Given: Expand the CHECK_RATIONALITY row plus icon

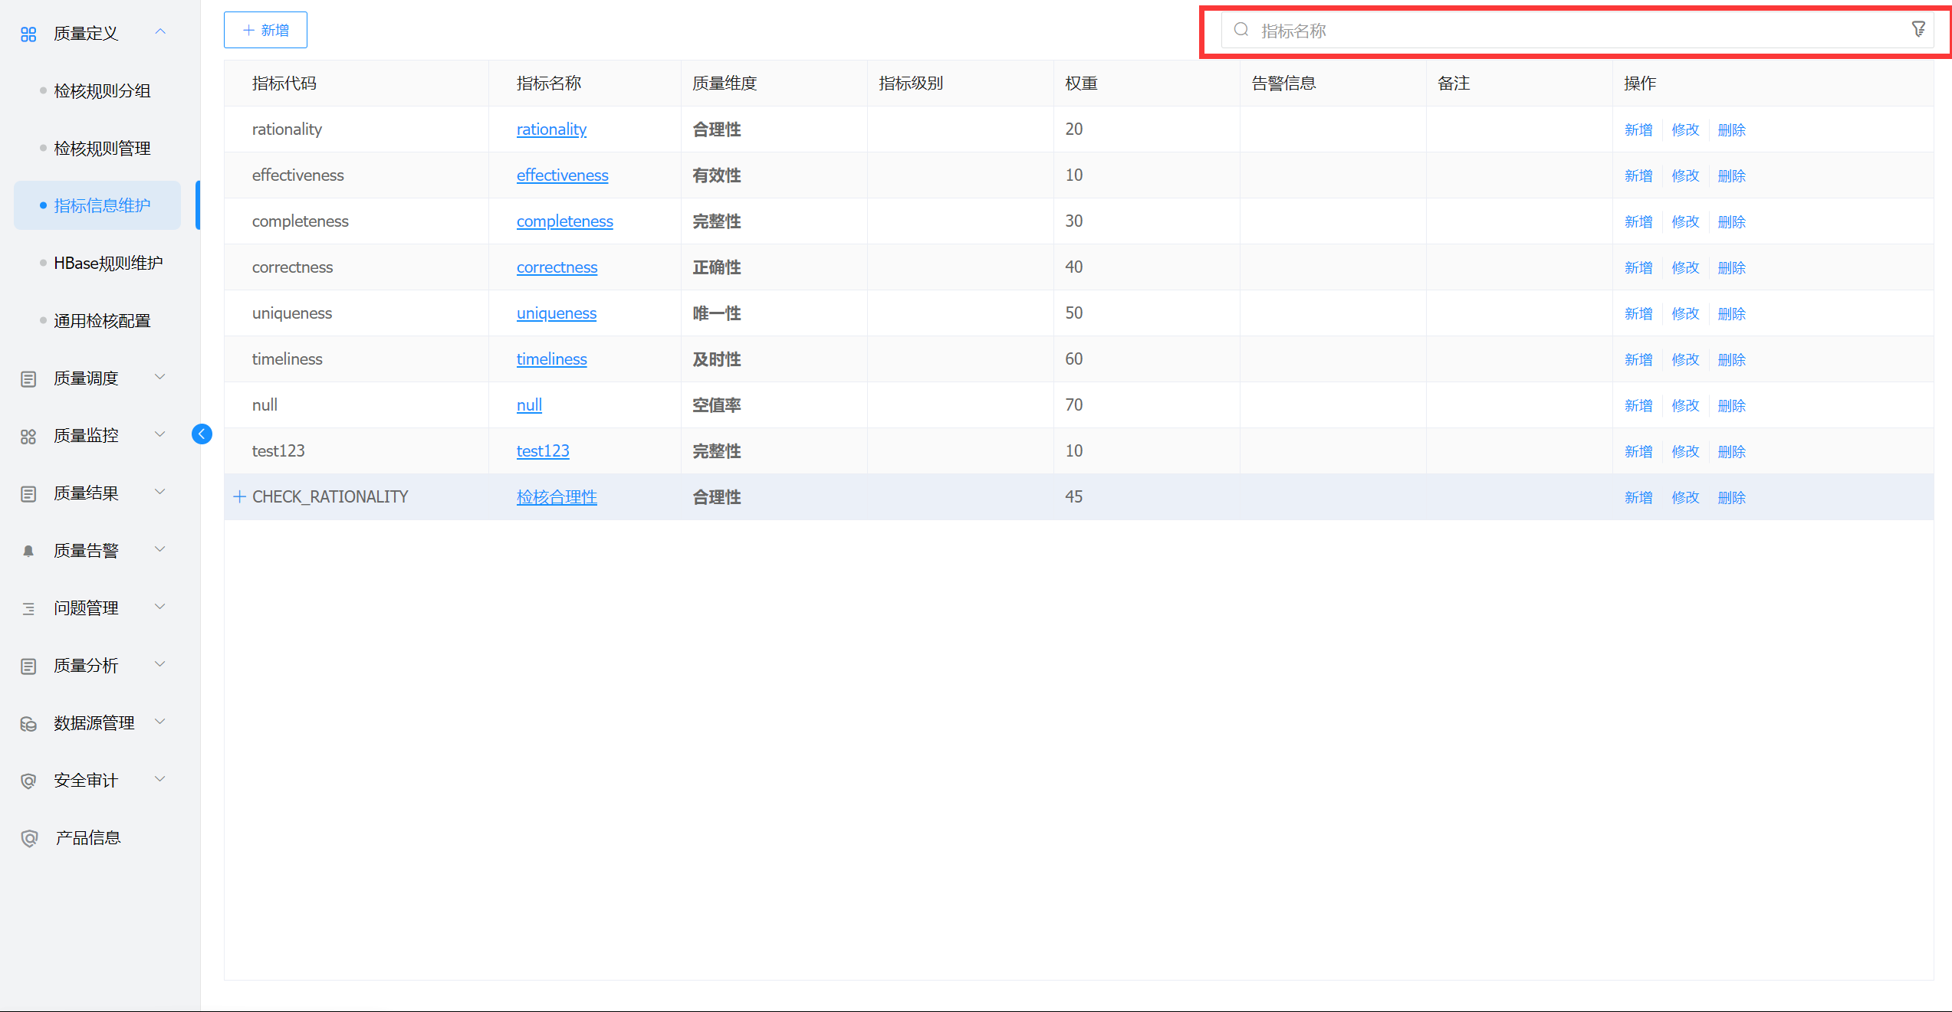Looking at the screenshot, I should (239, 496).
